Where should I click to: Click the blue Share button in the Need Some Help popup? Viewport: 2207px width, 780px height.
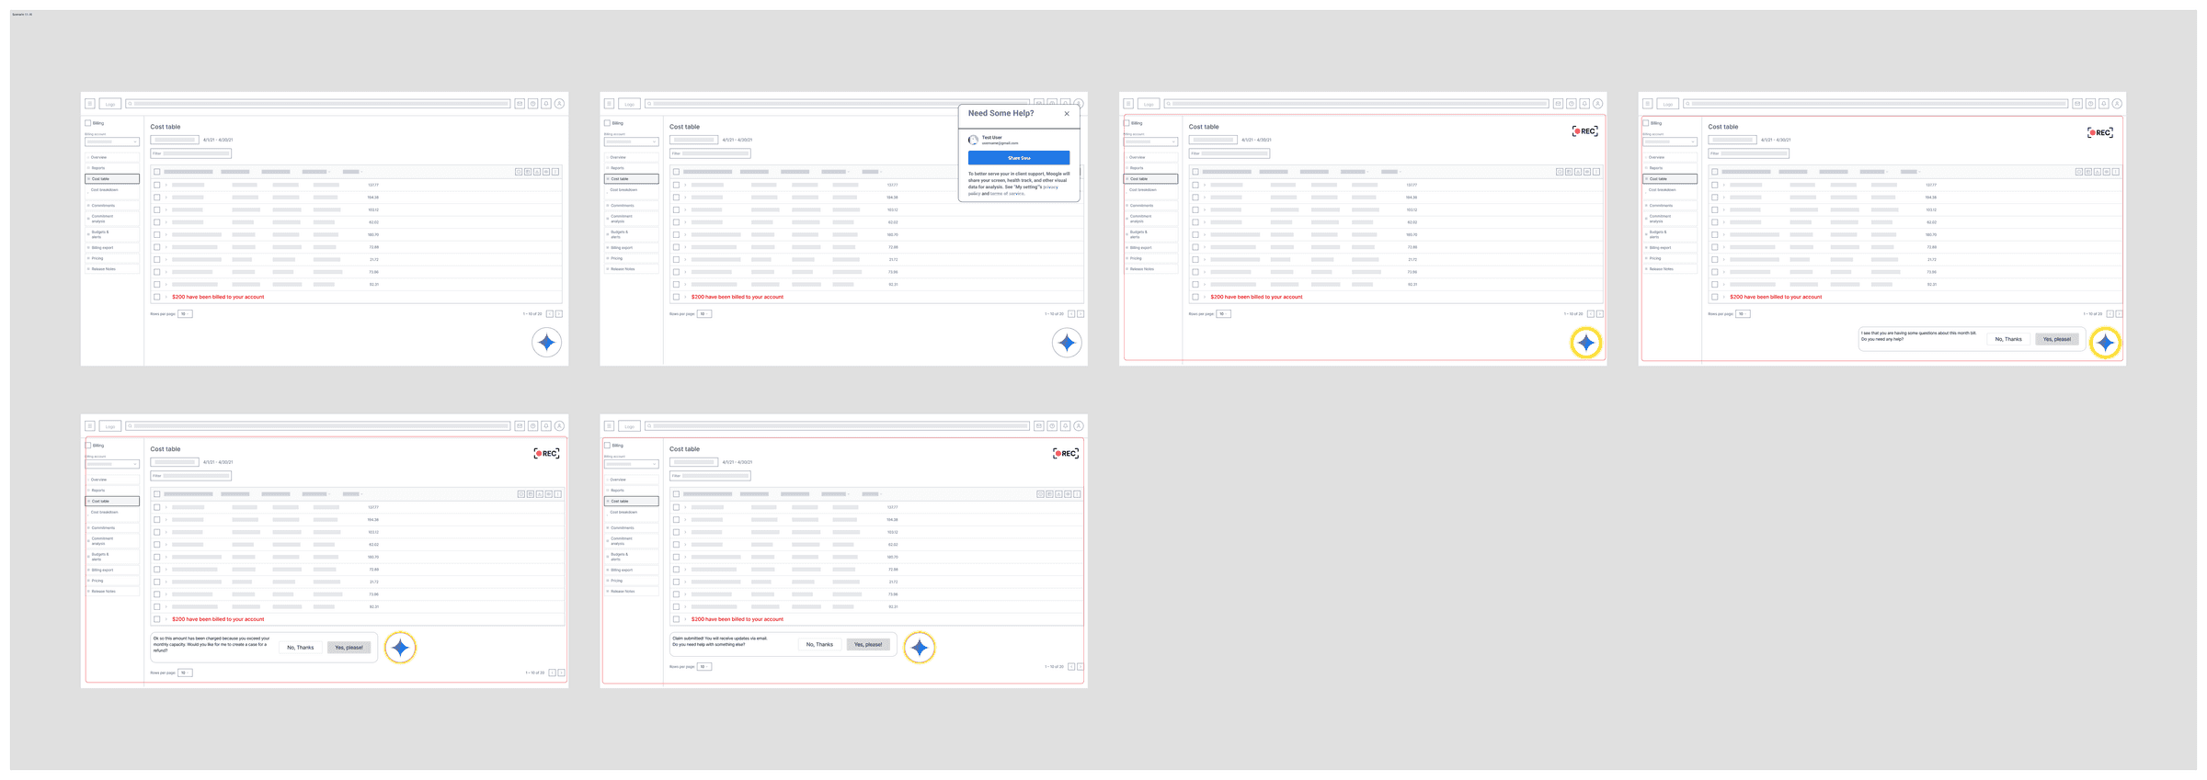(x=1019, y=158)
